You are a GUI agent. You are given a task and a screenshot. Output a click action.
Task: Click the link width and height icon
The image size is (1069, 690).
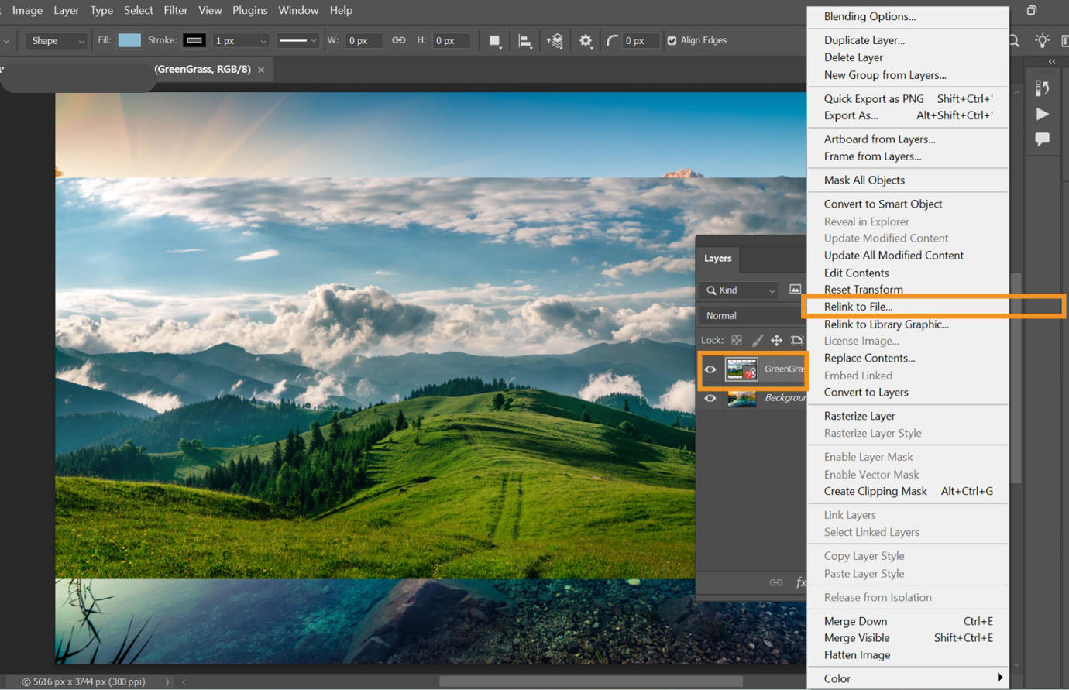(398, 40)
